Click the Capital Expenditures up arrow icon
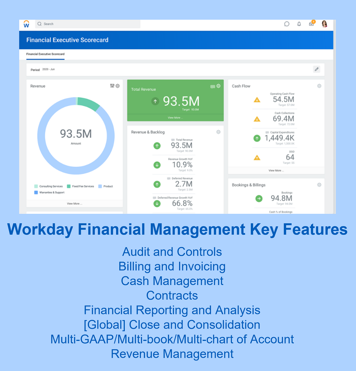Viewport: 356px width, 371px height. (x=257, y=138)
